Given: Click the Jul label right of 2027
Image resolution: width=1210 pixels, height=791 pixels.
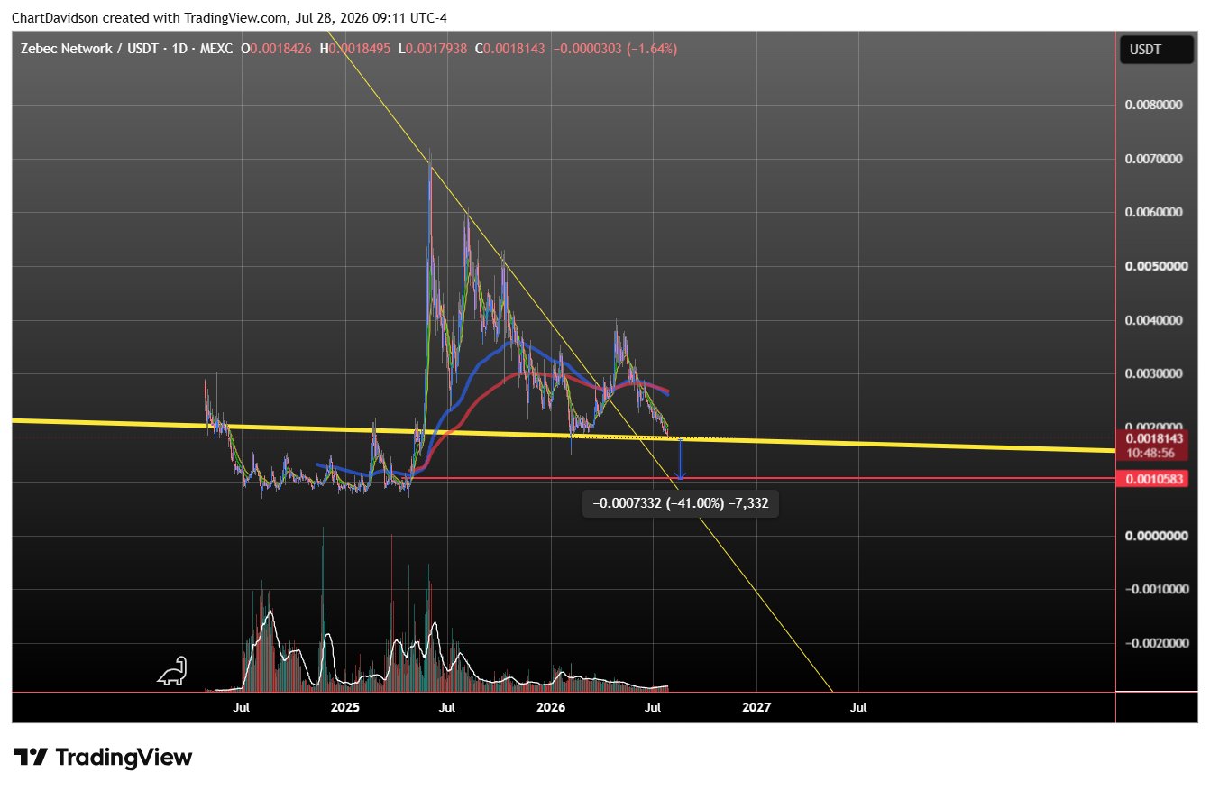Looking at the screenshot, I should click(858, 708).
